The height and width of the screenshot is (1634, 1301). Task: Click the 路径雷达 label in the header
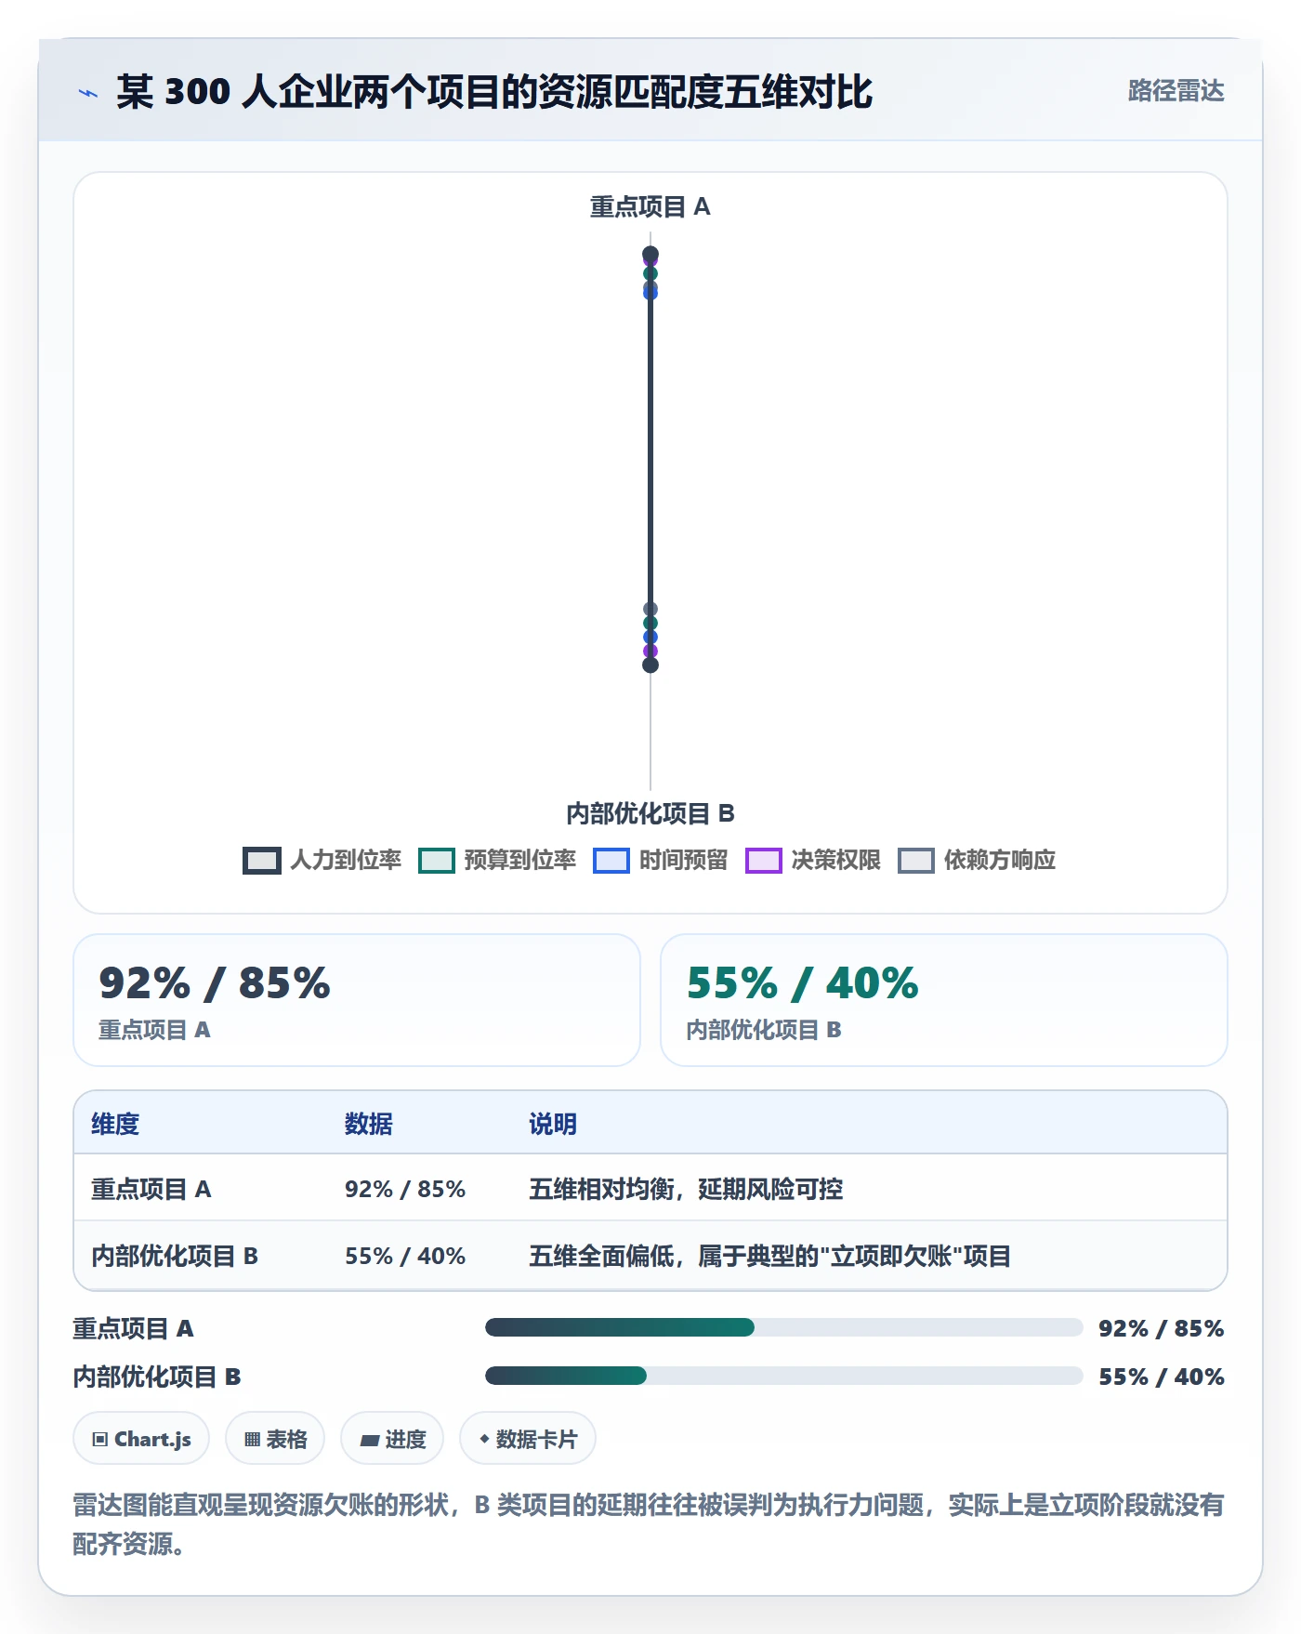(x=1176, y=91)
